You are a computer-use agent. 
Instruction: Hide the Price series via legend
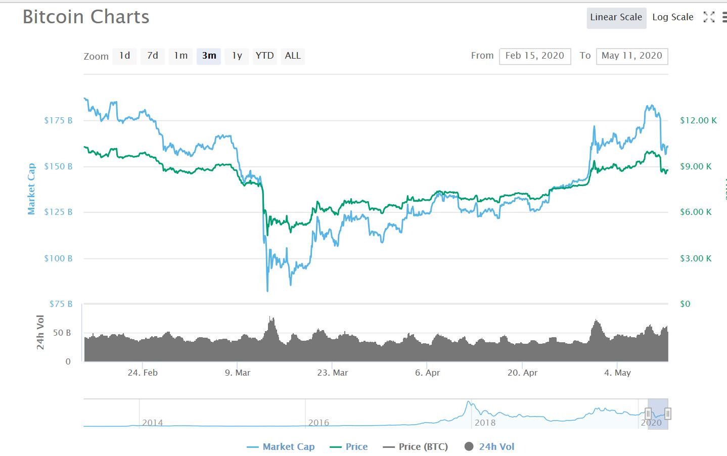point(349,447)
